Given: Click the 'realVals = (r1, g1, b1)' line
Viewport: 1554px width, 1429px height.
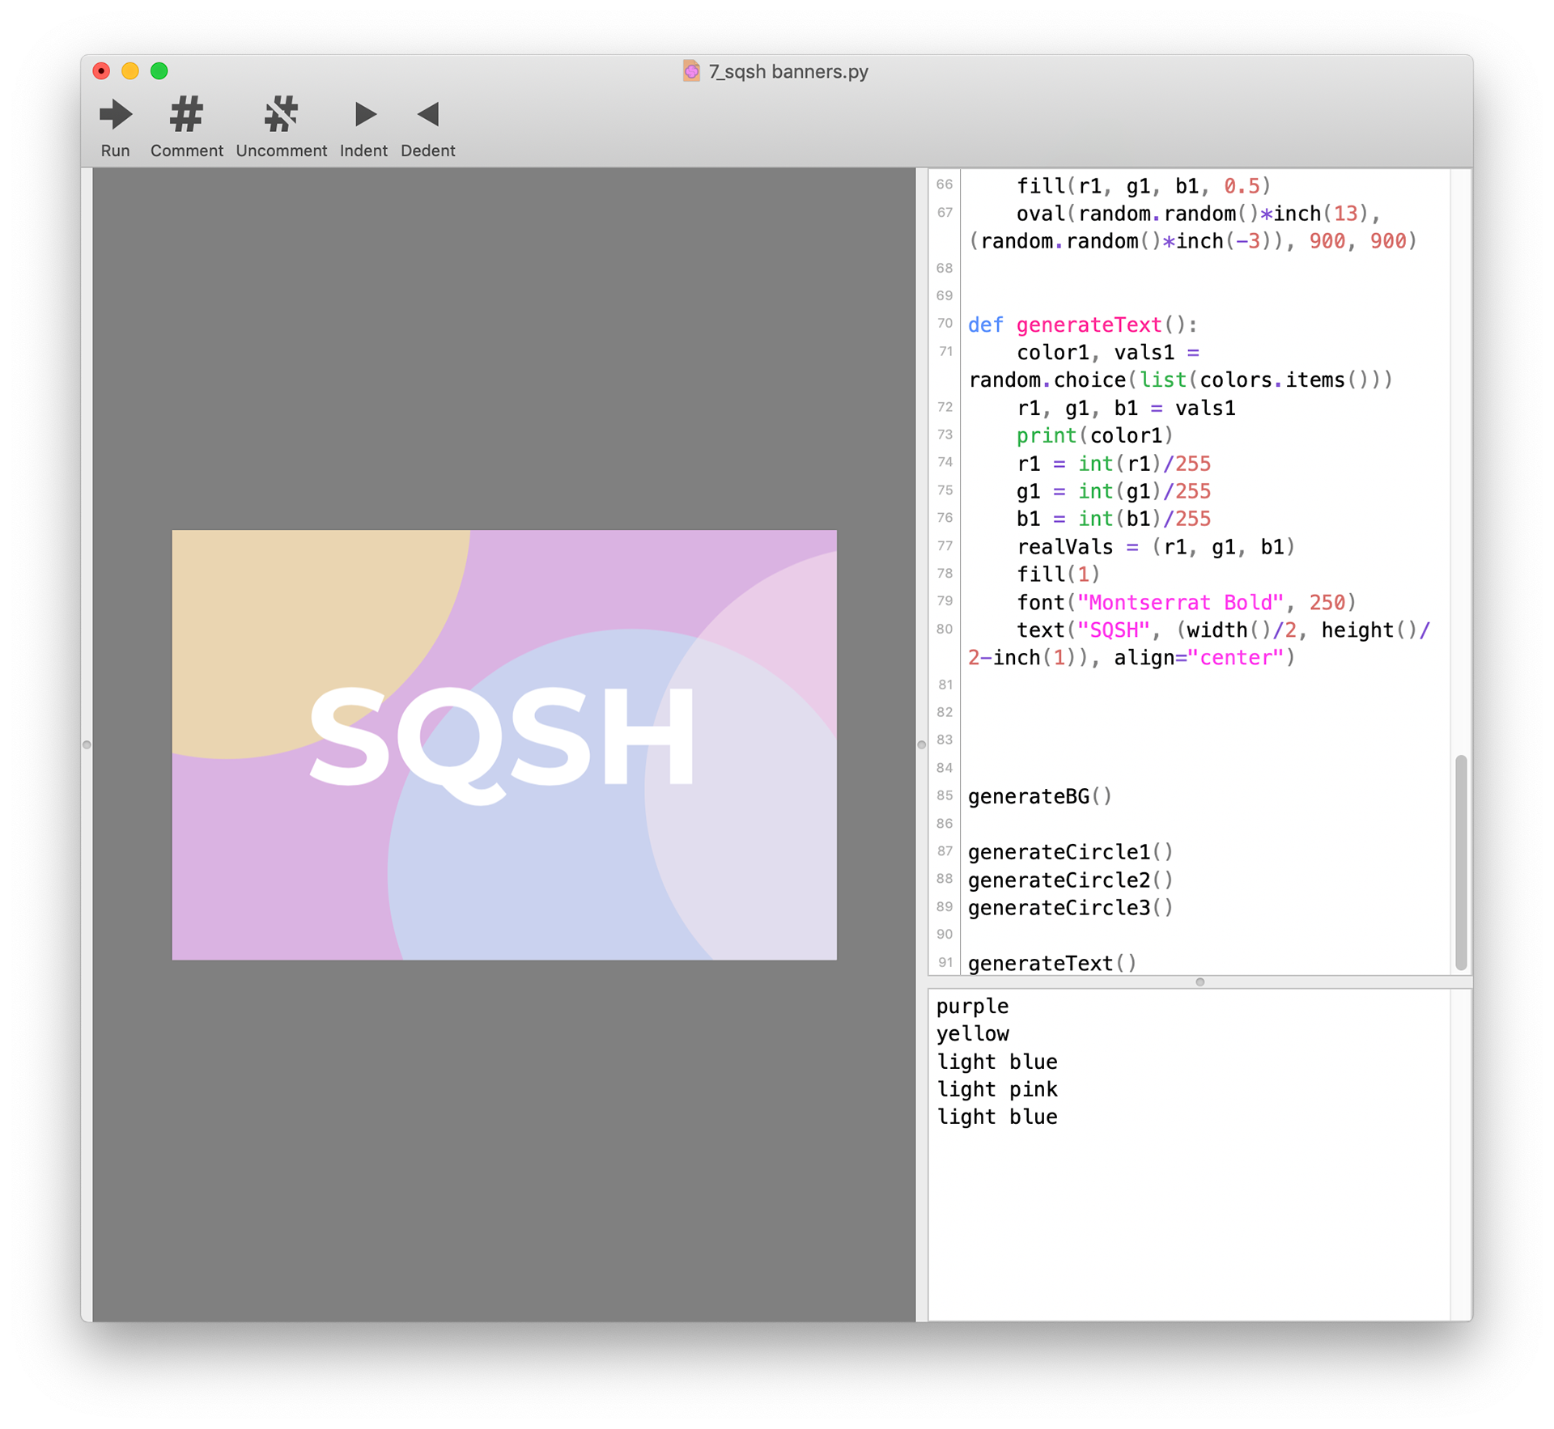Looking at the screenshot, I should (x=1156, y=547).
